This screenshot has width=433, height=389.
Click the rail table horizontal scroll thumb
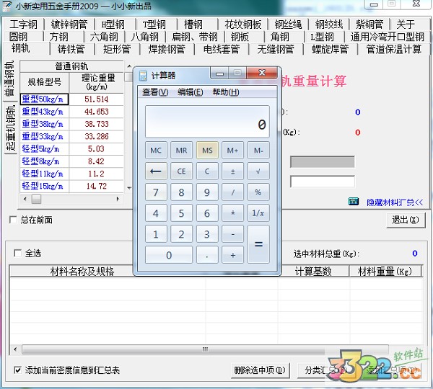37,199
